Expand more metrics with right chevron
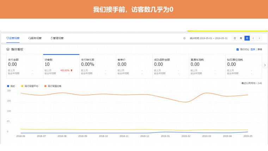Viewport: 268px width, 151px height. 265,65
